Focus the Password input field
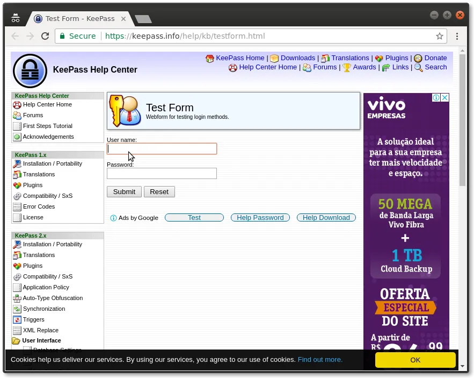This screenshot has width=474, height=378. tap(162, 174)
